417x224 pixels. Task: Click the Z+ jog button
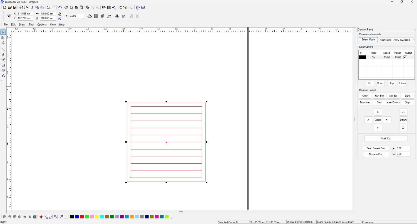click(x=403, y=112)
